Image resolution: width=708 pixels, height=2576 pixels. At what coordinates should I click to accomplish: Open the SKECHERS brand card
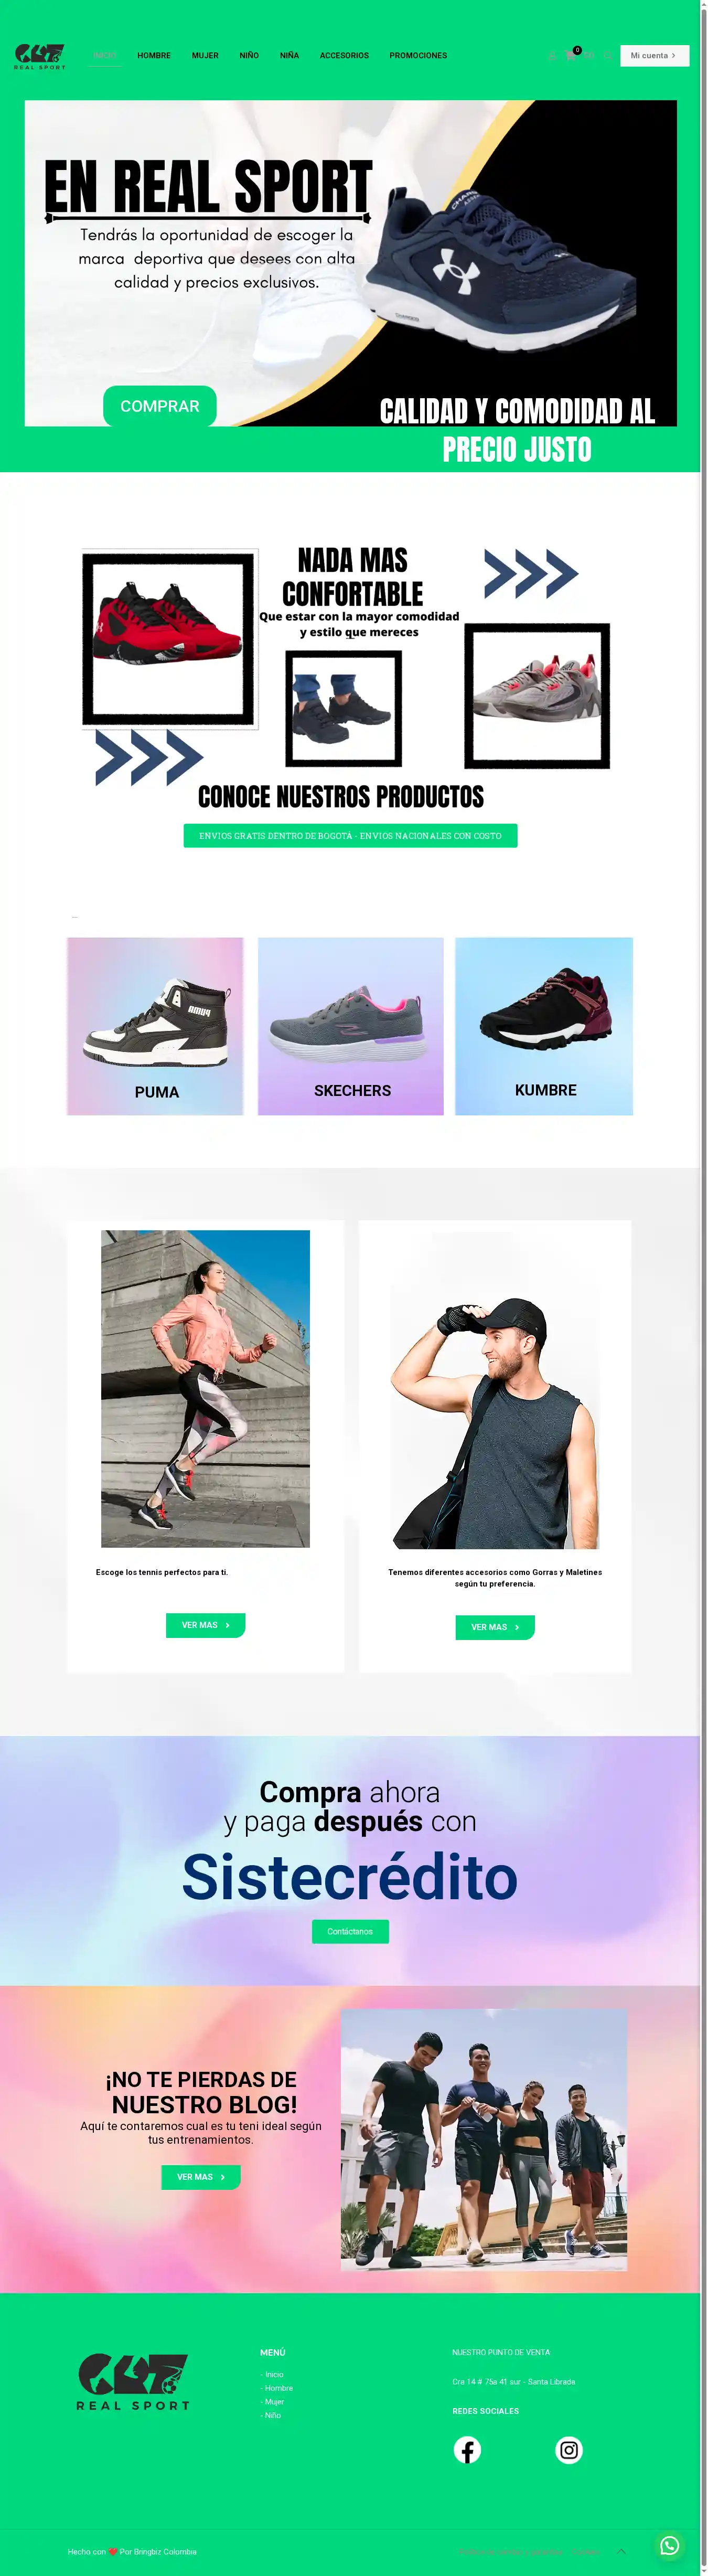351,1026
